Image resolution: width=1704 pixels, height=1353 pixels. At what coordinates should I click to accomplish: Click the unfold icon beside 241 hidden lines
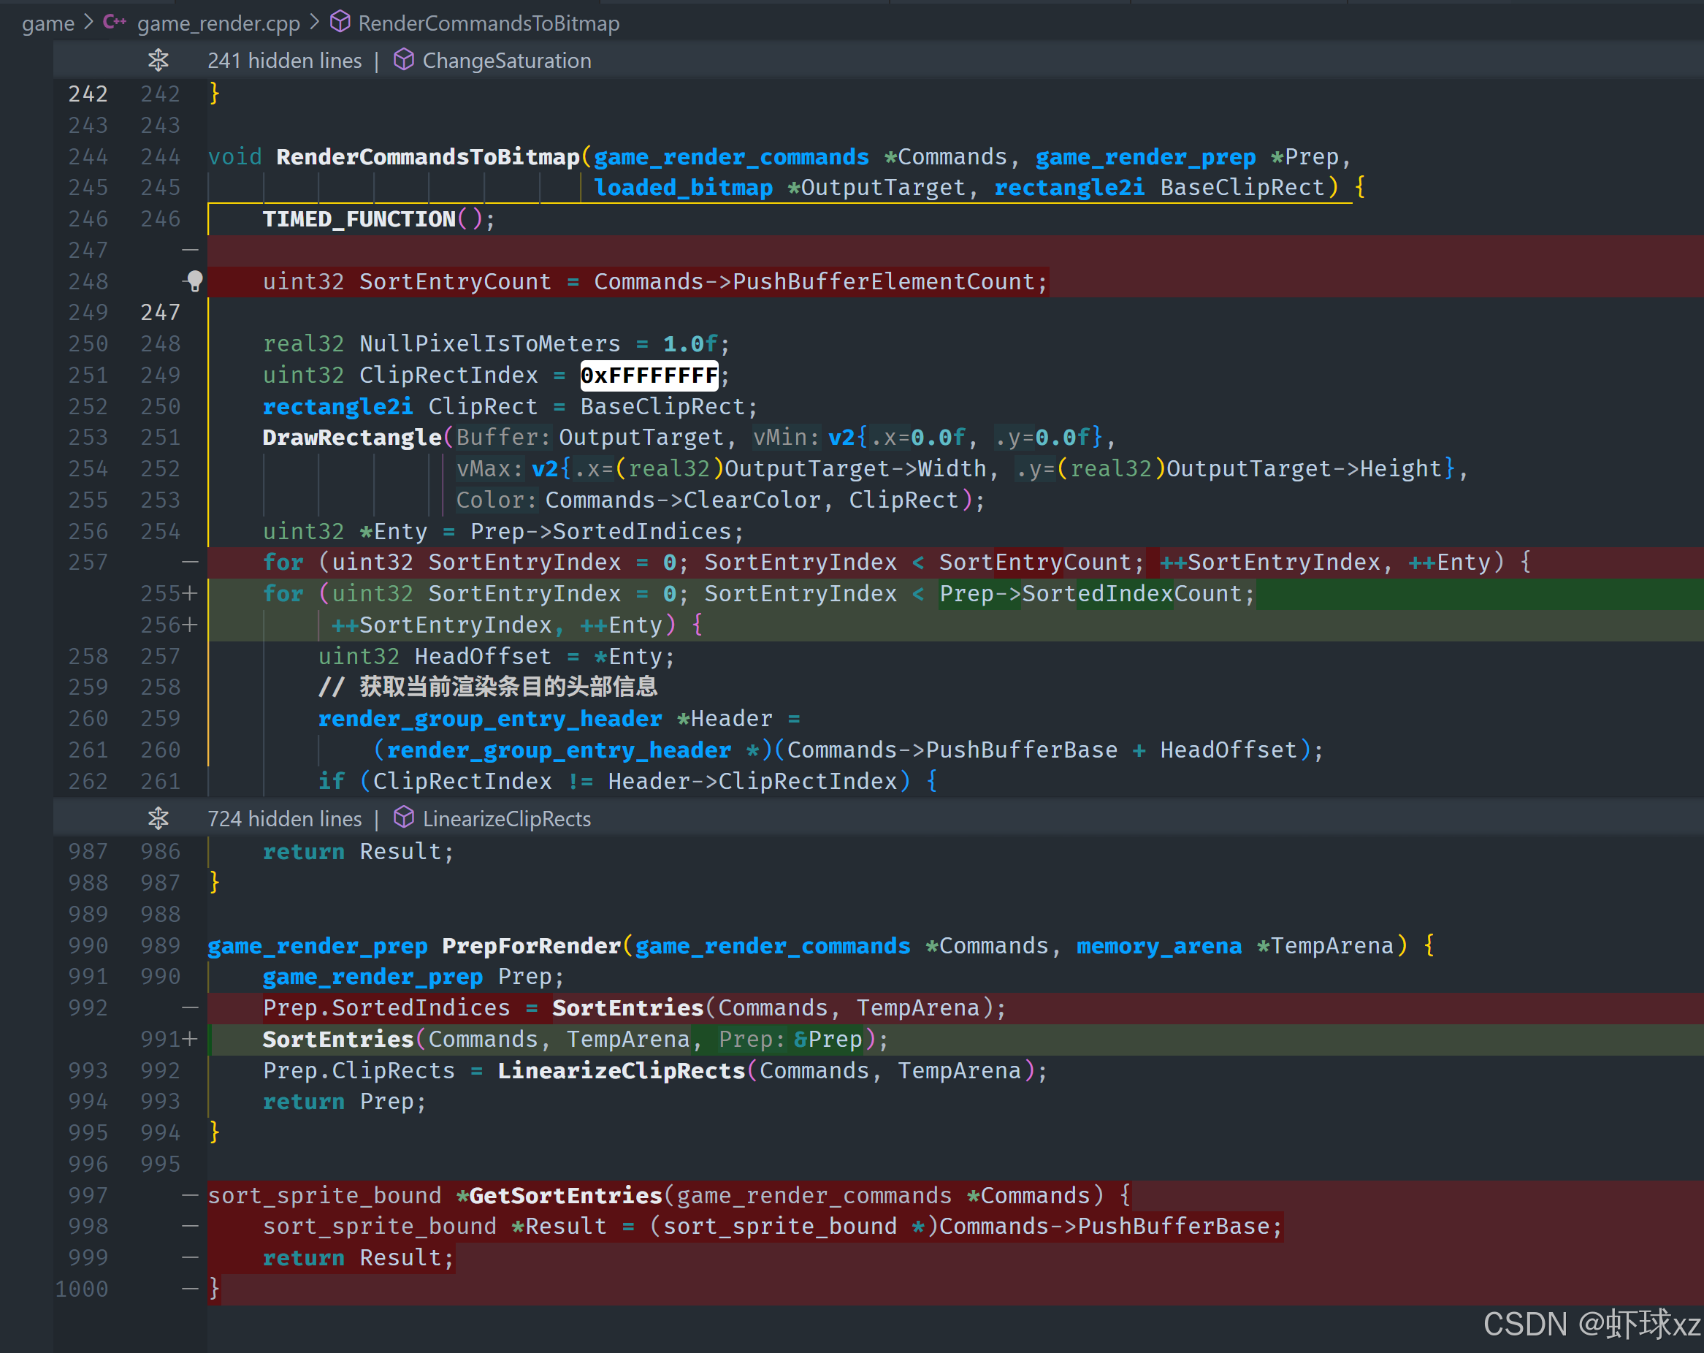point(158,60)
